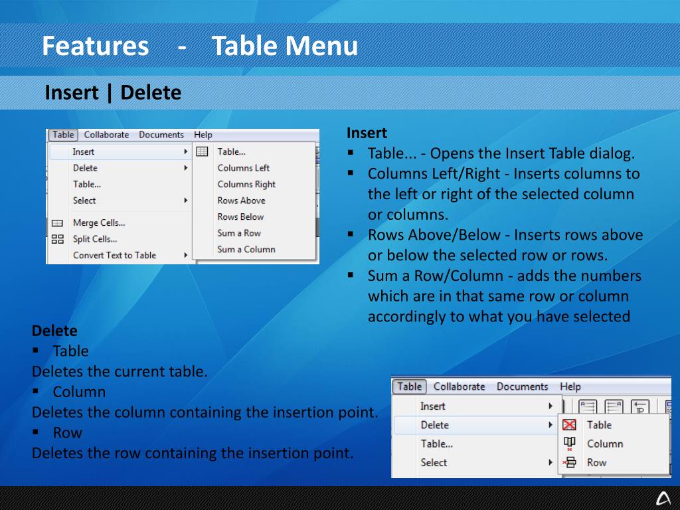Select Delete in the top menu screenshot
The width and height of the screenshot is (680, 510).
[120, 168]
